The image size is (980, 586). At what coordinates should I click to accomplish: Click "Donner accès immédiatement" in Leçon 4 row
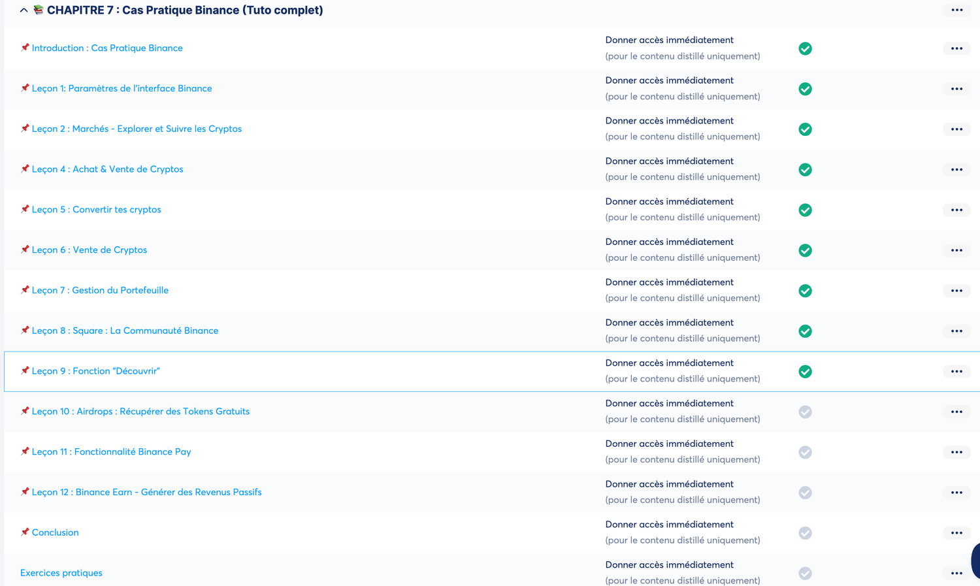[670, 161]
